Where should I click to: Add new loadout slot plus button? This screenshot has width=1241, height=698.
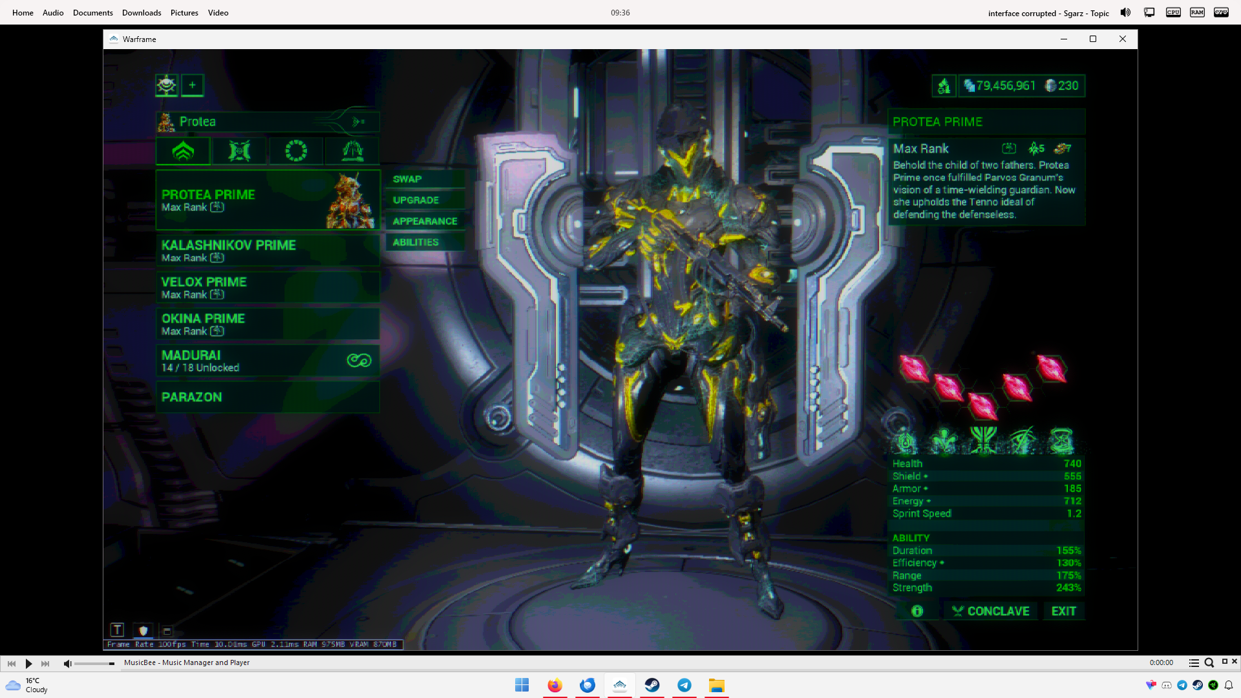[x=192, y=85]
